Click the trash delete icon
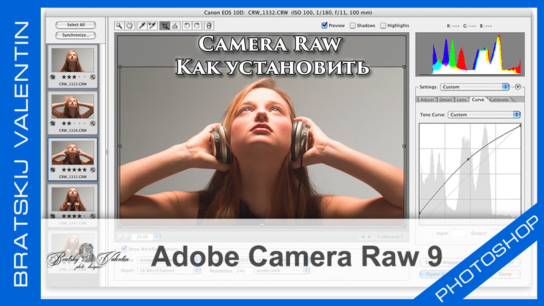 [x=210, y=26]
